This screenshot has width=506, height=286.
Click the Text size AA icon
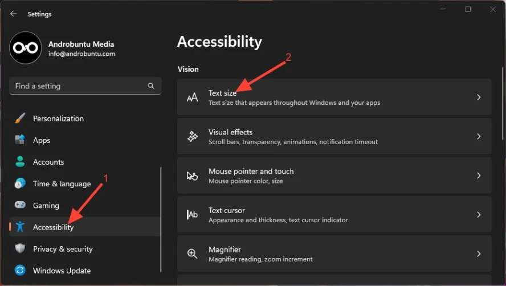pos(193,97)
